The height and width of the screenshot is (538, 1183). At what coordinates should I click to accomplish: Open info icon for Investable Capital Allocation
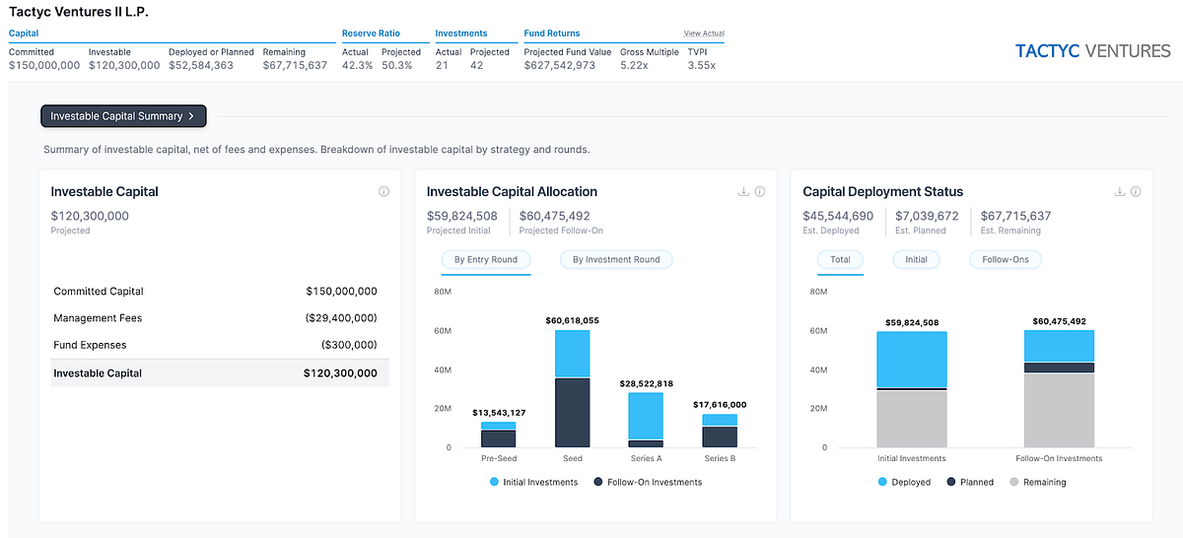click(760, 192)
